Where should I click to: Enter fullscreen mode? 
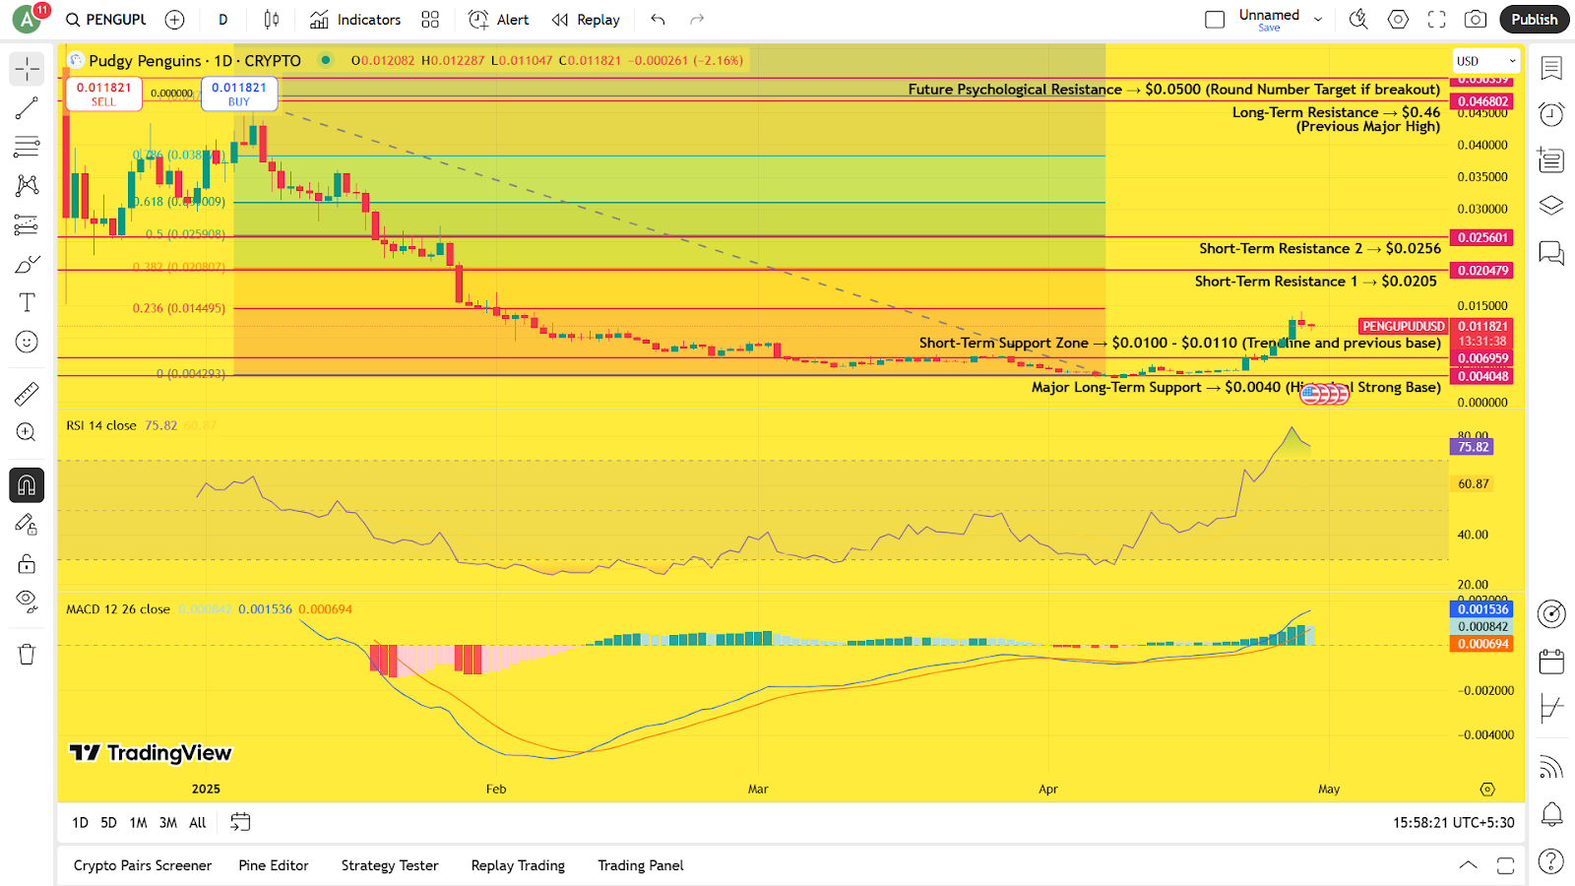pos(1437,20)
